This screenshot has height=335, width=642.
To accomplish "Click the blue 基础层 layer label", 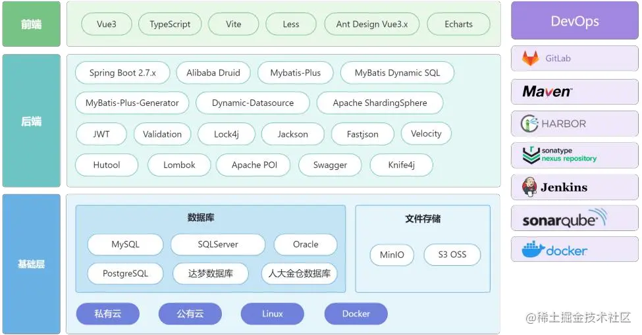I will [x=32, y=264].
